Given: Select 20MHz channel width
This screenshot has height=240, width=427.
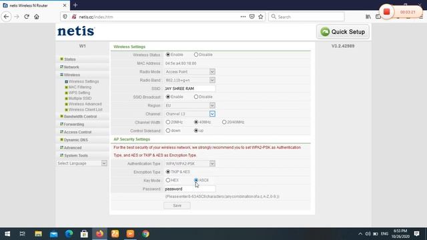Looking at the screenshot, I should coord(167,122).
